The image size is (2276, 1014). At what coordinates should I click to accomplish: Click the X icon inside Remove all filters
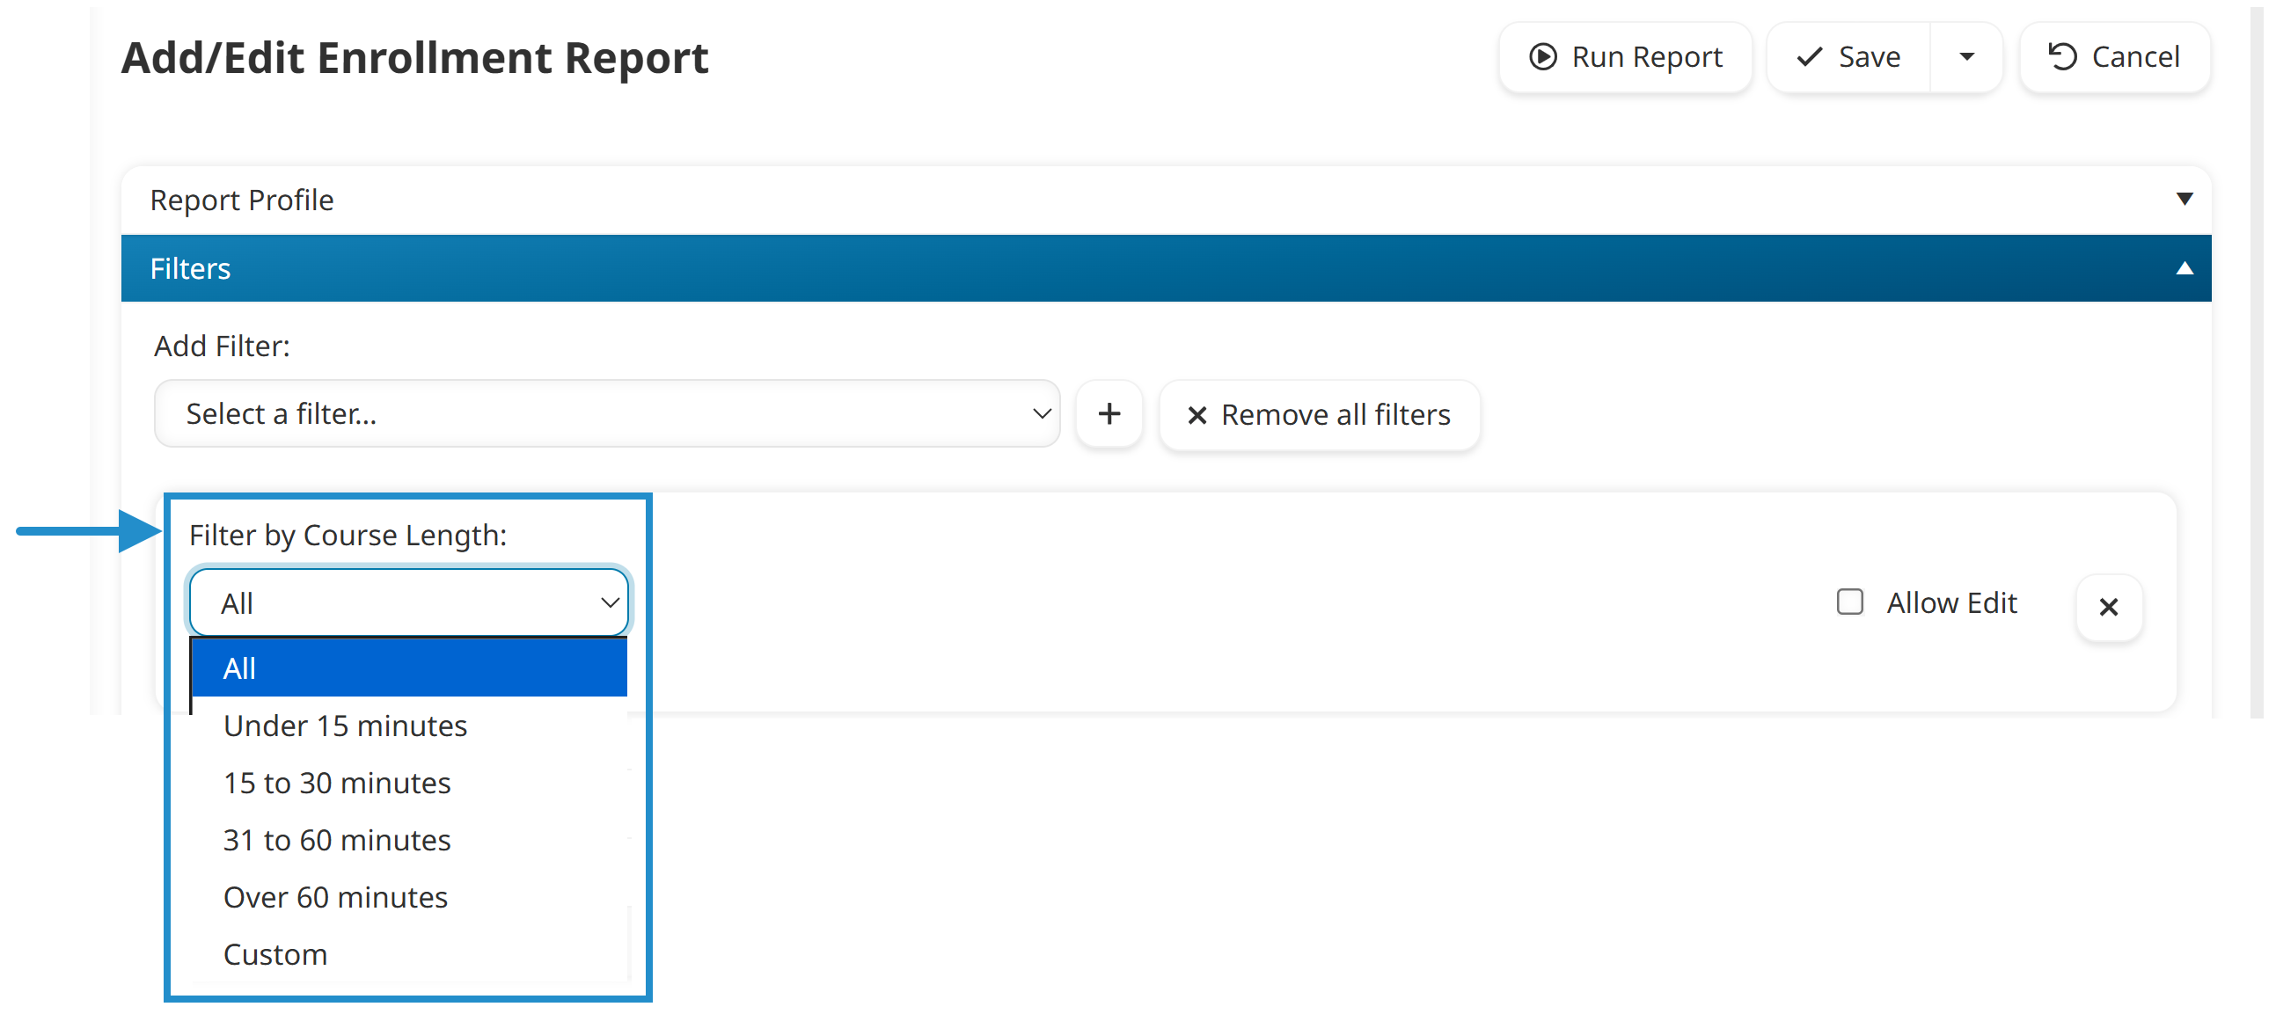click(x=1197, y=415)
